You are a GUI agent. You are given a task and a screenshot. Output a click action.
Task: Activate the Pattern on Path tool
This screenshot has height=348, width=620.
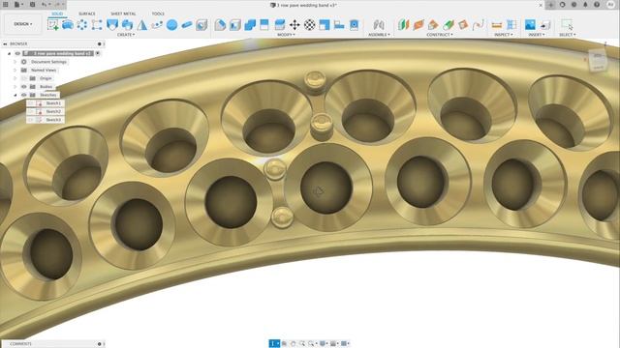pos(157,25)
